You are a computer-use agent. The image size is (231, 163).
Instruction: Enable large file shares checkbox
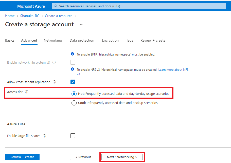coord(73,136)
